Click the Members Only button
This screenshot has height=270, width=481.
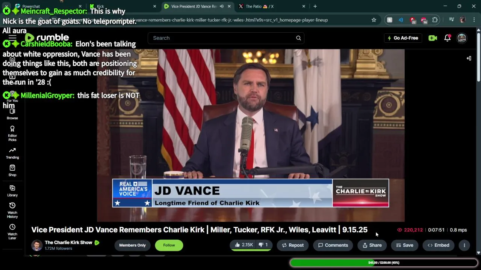click(x=132, y=245)
